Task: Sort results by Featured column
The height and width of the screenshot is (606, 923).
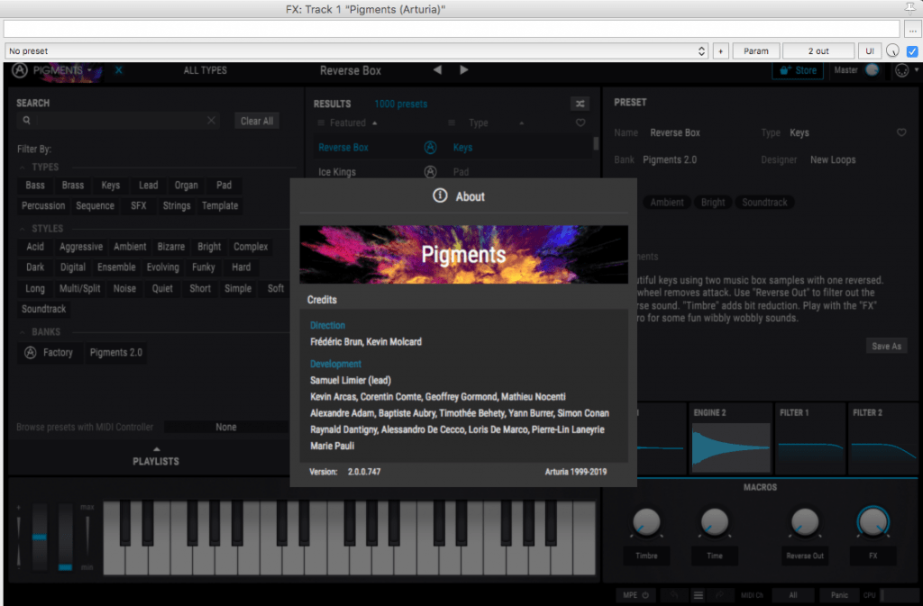Action: [347, 122]
